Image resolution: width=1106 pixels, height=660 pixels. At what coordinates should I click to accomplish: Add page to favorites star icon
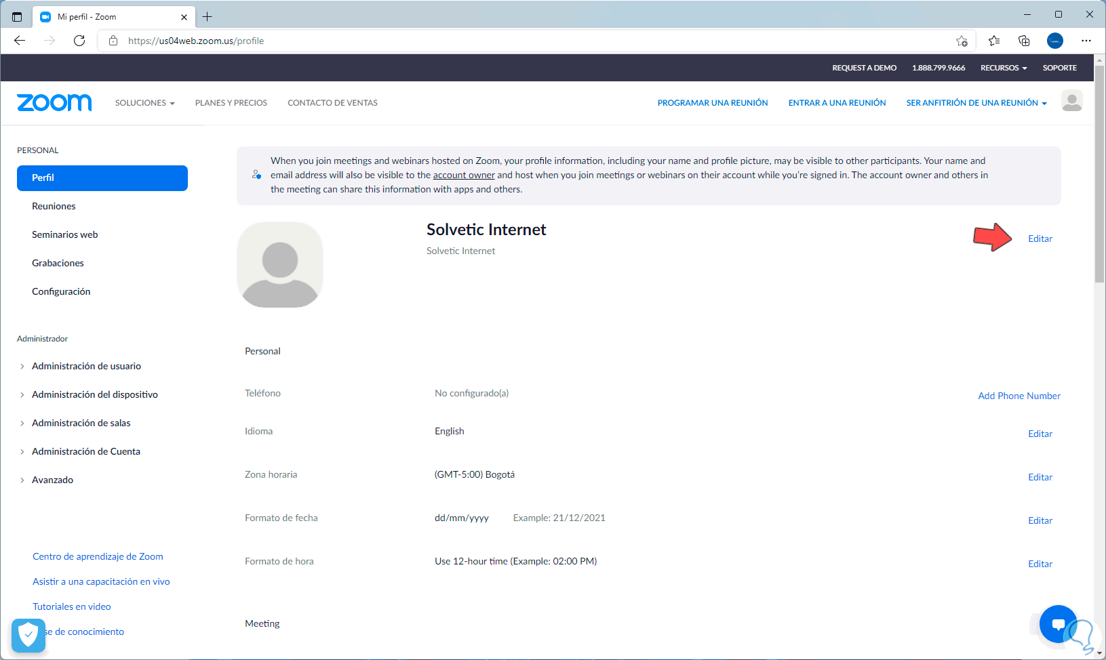coord(962,41)
